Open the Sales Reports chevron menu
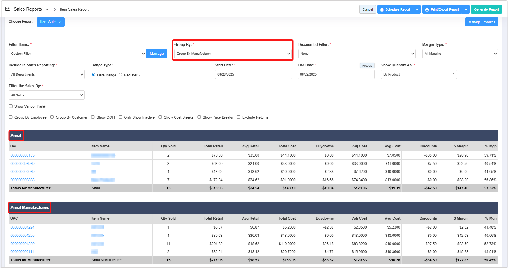Viewport: 508px width, 268px height. [x=47, y=9]
